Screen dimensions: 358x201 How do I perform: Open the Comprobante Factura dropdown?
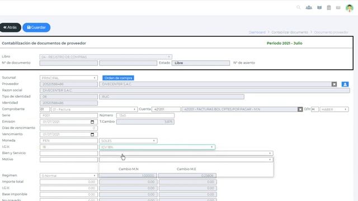[94, 109]
